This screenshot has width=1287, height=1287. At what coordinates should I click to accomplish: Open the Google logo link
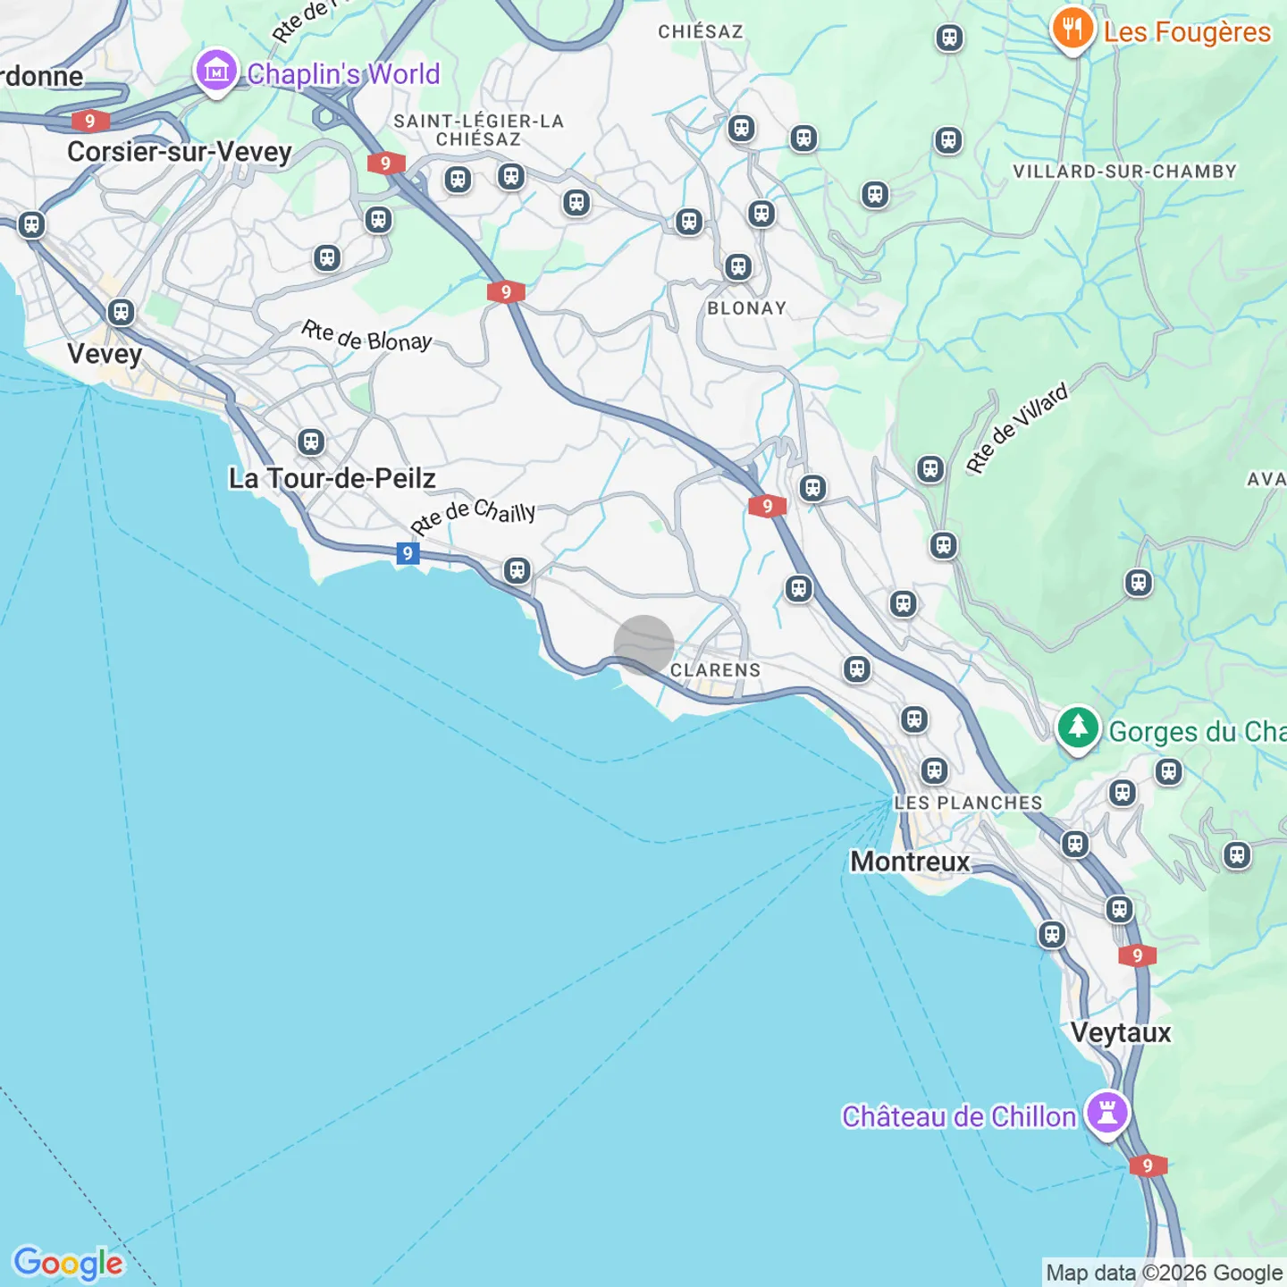click(69, 1263)
